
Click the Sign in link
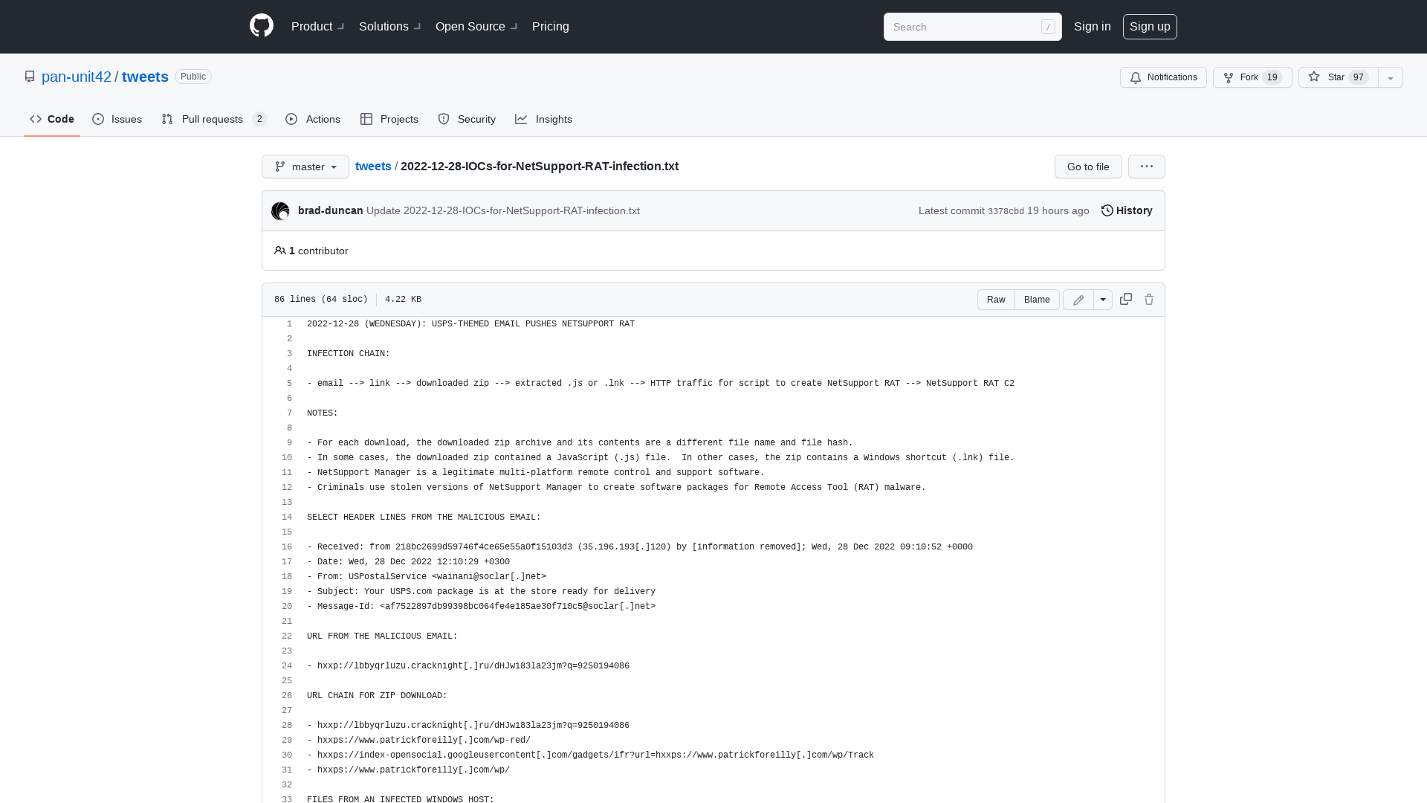coord(1093,26)
